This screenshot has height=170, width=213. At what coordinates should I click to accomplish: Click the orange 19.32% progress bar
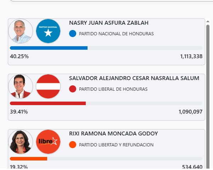tap(28, 159)
